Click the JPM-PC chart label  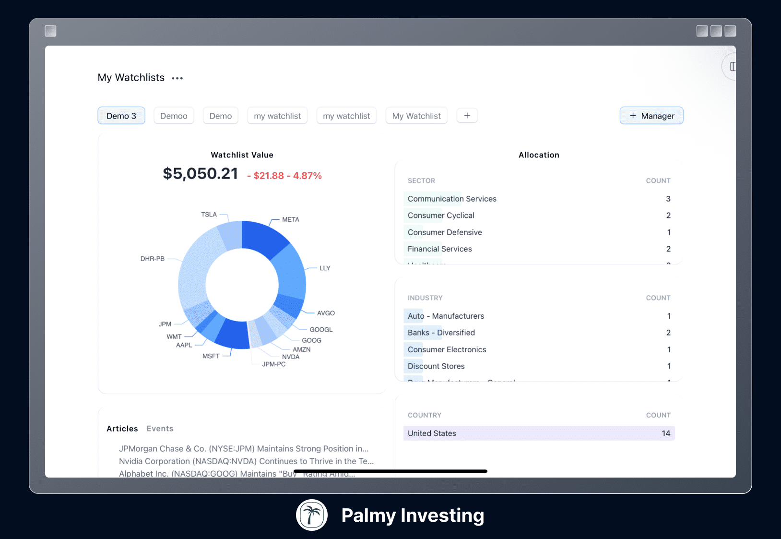point(274,364)
